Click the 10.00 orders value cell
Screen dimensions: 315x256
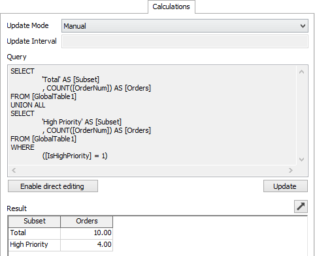tap(87, 233)
